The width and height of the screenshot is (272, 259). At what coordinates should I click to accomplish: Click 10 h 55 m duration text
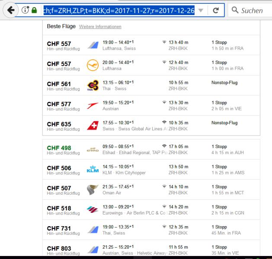(x=179, y=82)
